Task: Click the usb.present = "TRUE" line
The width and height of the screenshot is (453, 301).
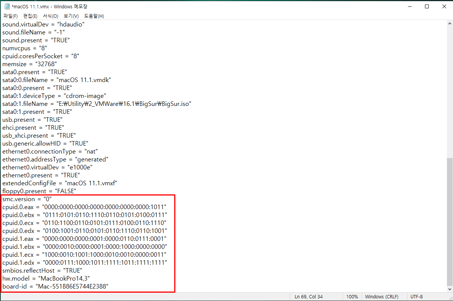Action: (x=32, y=119)
